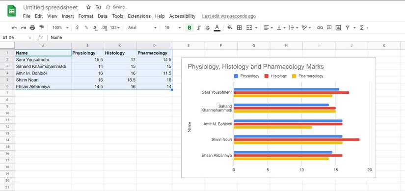Select cell containing Ehsan Akbariniya
This screenshot has height=191, width=405.
pos(43,86)
